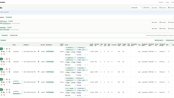Toggle Kids checkbox in the 06/12/2026 09:00 PM row
This screenshot has height=98, width=174.
tap(169, 82)
